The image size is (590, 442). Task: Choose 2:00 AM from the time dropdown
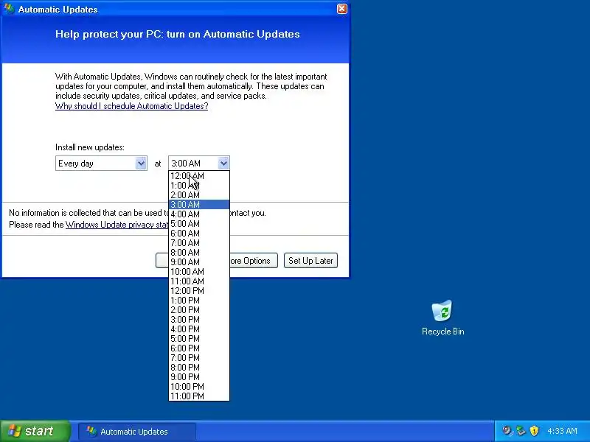[198, 195]
